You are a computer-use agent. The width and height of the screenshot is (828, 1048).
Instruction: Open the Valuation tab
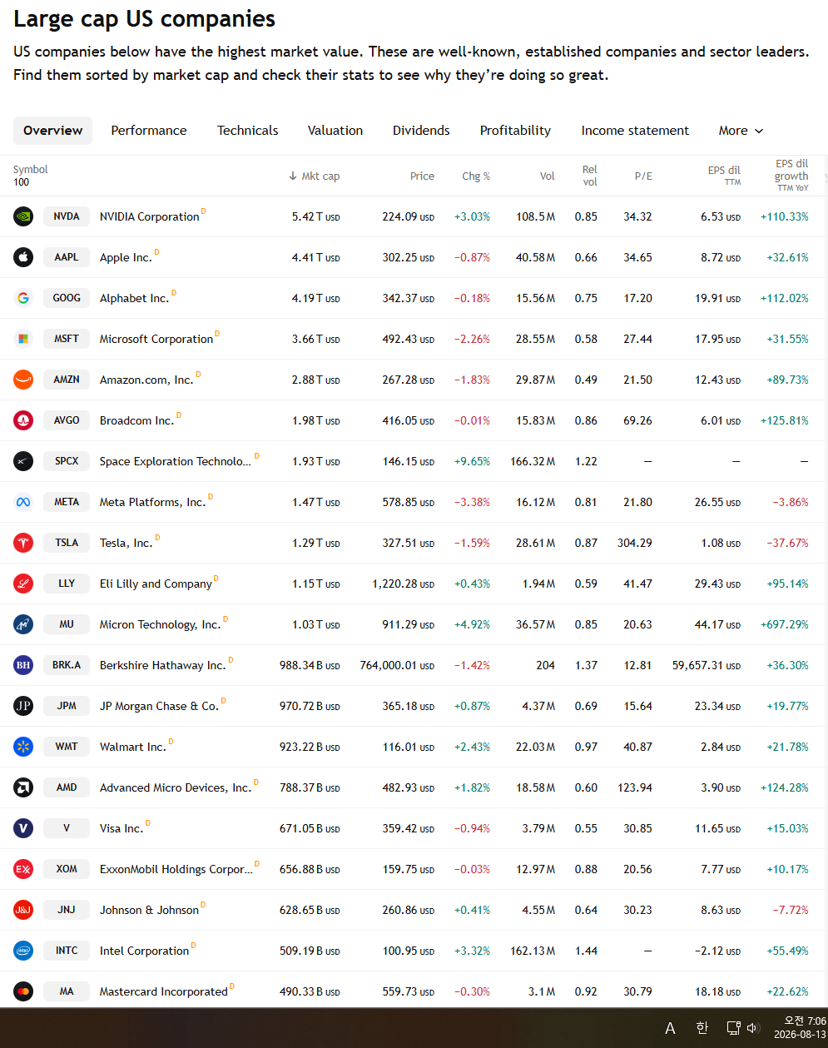[335, 131]
